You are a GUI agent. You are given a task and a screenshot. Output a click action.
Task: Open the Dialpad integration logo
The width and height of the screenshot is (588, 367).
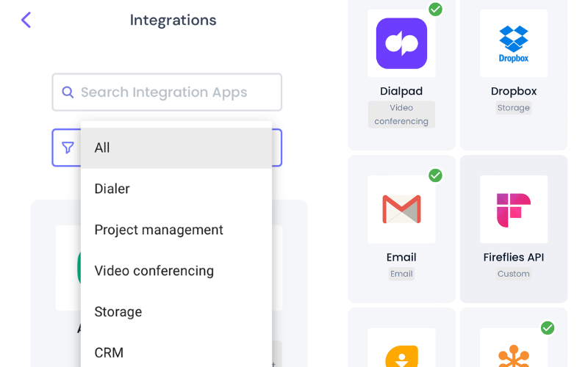[x=401, y=43]
